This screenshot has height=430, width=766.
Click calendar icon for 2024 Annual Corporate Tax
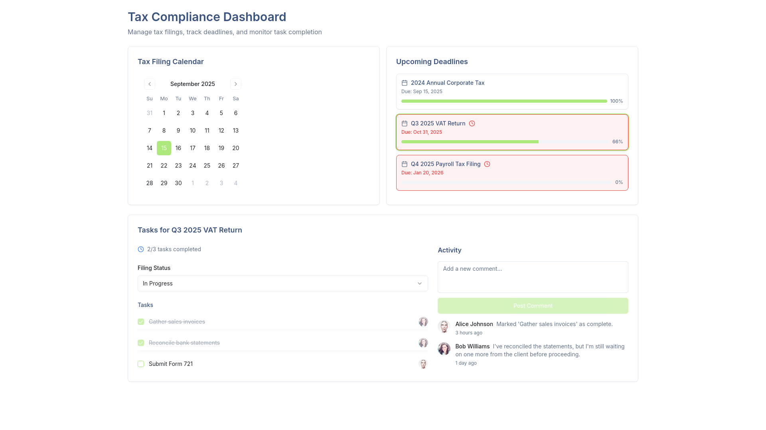point(405,83)
